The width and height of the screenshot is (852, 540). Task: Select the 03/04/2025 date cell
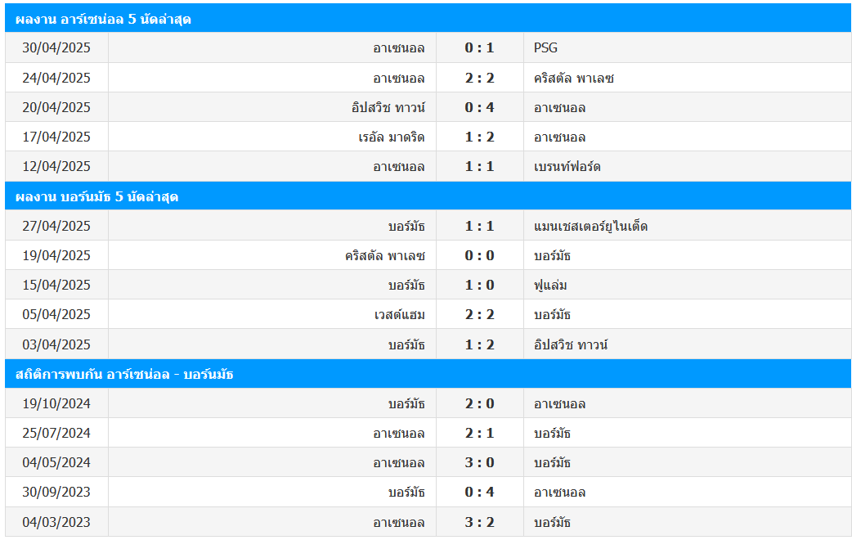(x=56, y=344)
